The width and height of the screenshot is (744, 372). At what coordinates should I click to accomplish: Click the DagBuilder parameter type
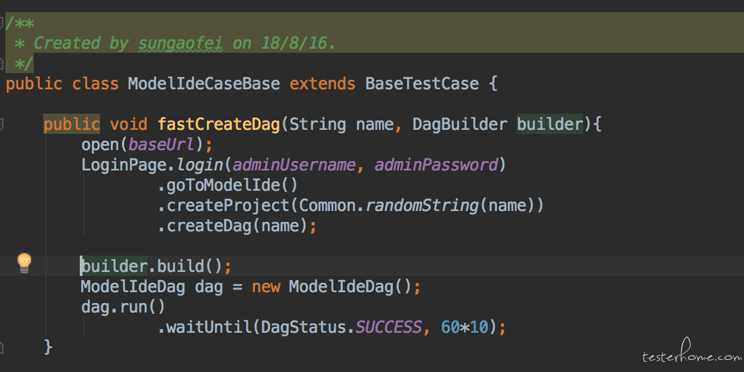click(x=459, y=124)
